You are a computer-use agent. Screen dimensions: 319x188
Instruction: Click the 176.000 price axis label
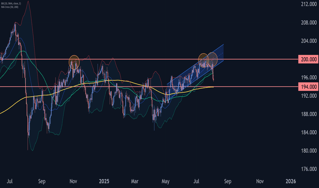pyautogui.click(x=309, y=169)
